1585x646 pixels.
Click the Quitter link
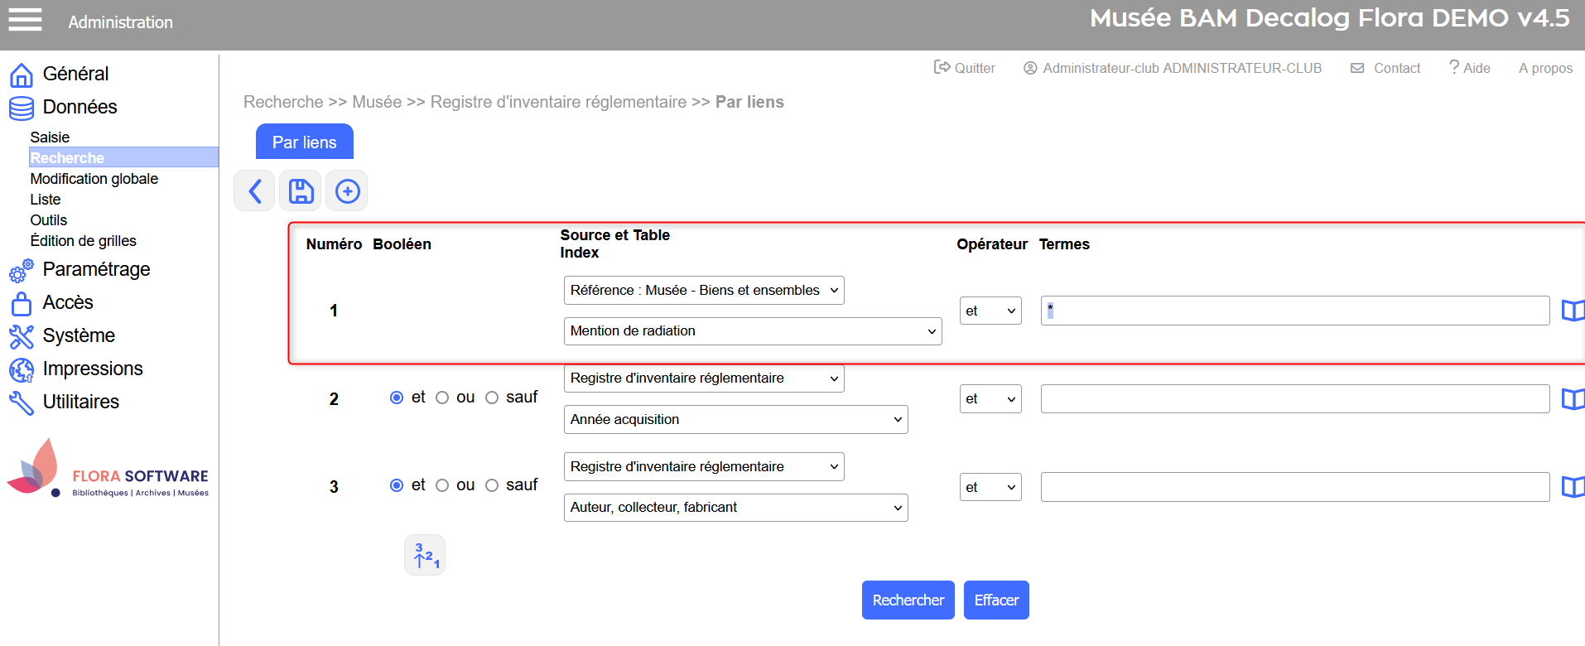tap(965, 68)
